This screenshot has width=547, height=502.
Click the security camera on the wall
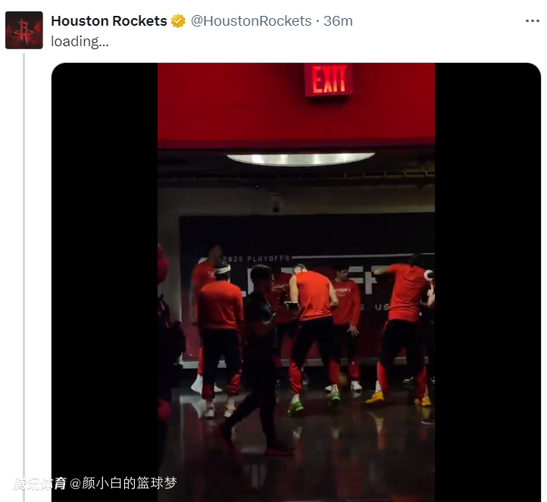[276, 204]
